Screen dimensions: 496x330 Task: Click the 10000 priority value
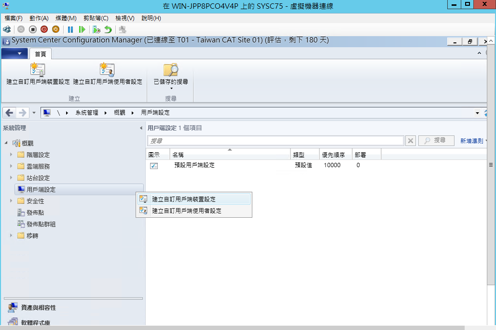click(x=332, y=165)
